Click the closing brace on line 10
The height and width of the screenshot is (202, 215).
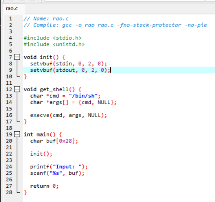25,77
